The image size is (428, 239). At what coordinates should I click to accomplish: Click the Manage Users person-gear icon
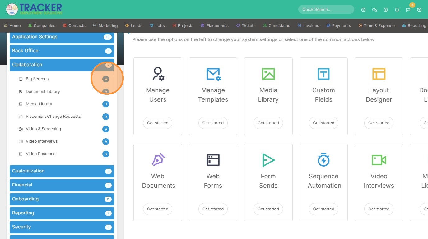pos(158,74)
